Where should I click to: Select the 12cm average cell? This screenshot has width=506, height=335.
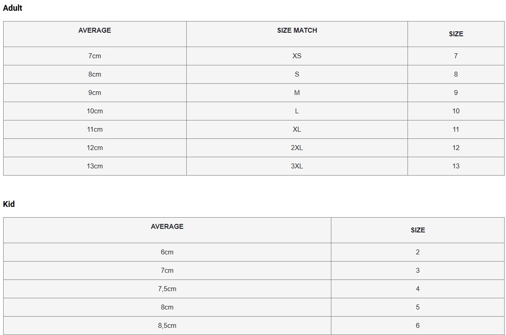(x=94, y=148)
